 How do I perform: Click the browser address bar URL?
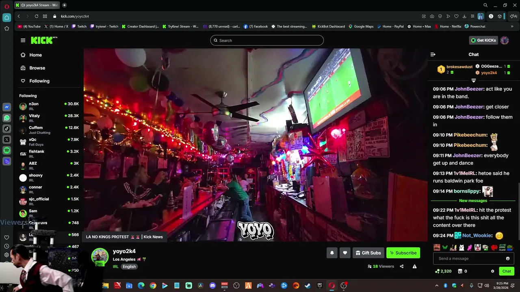75,16
